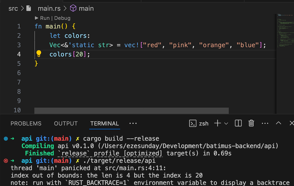294x186 pixels.
Task: Kill terminal with the trash icon
Action: [251, 123]
